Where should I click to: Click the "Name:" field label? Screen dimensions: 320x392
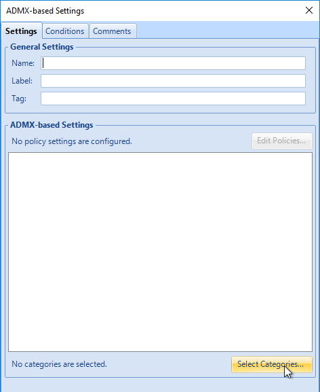click(x=23, y=63)
